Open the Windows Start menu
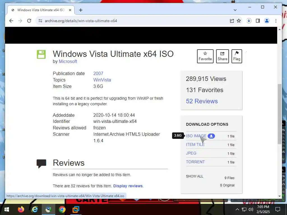The image size is (287, 215). pyautogui.click(x=7, y=209)
